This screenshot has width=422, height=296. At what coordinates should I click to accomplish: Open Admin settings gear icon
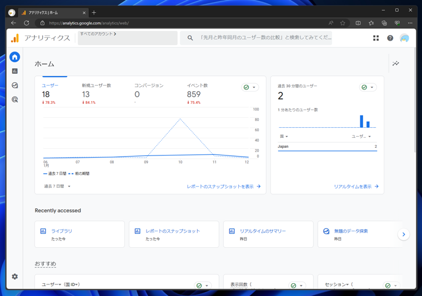coord(15,277)
